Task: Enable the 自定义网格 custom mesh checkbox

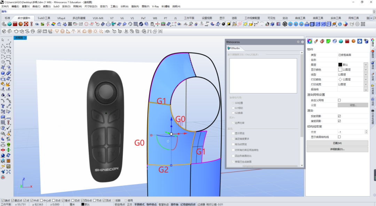Action: click(339, 100)
